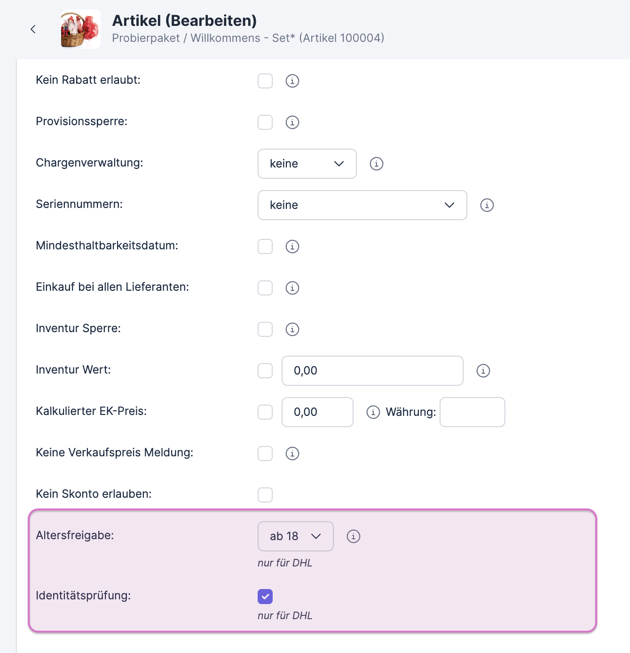Show info for Seriennummern field

pos(487,205)
